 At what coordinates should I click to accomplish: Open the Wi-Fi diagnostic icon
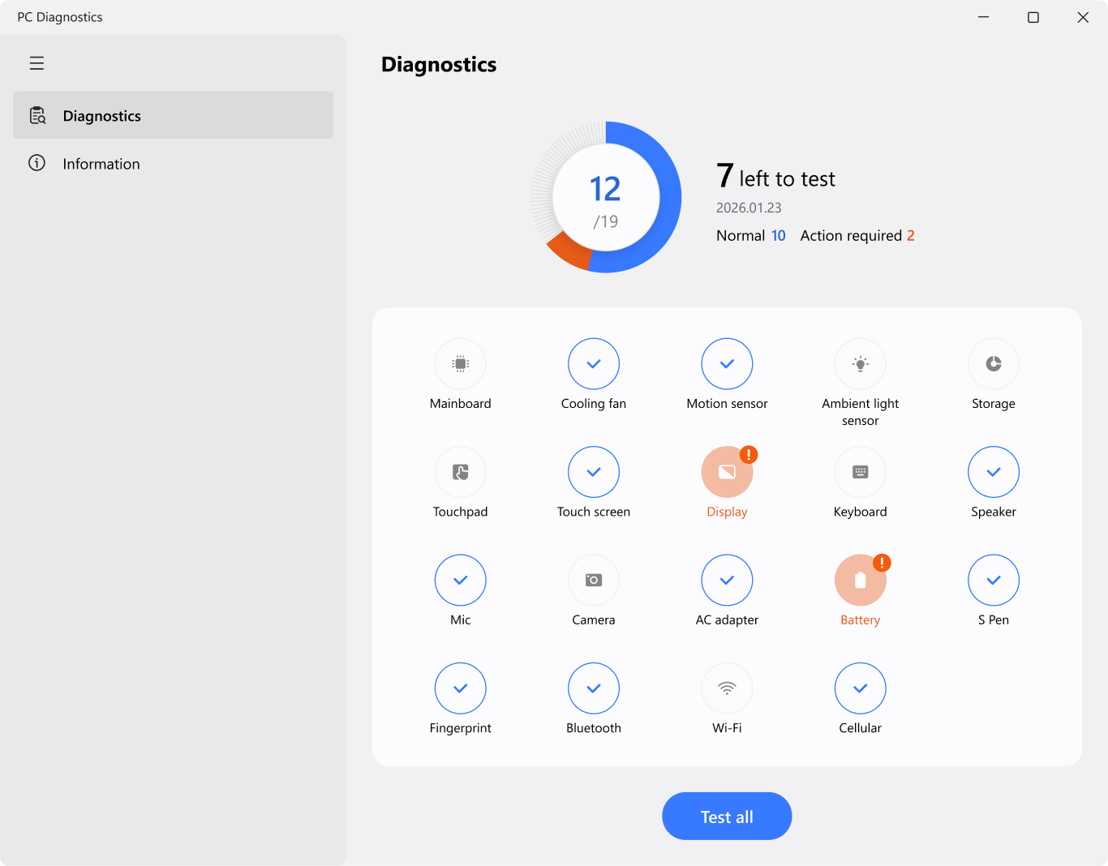pos(727,688)
